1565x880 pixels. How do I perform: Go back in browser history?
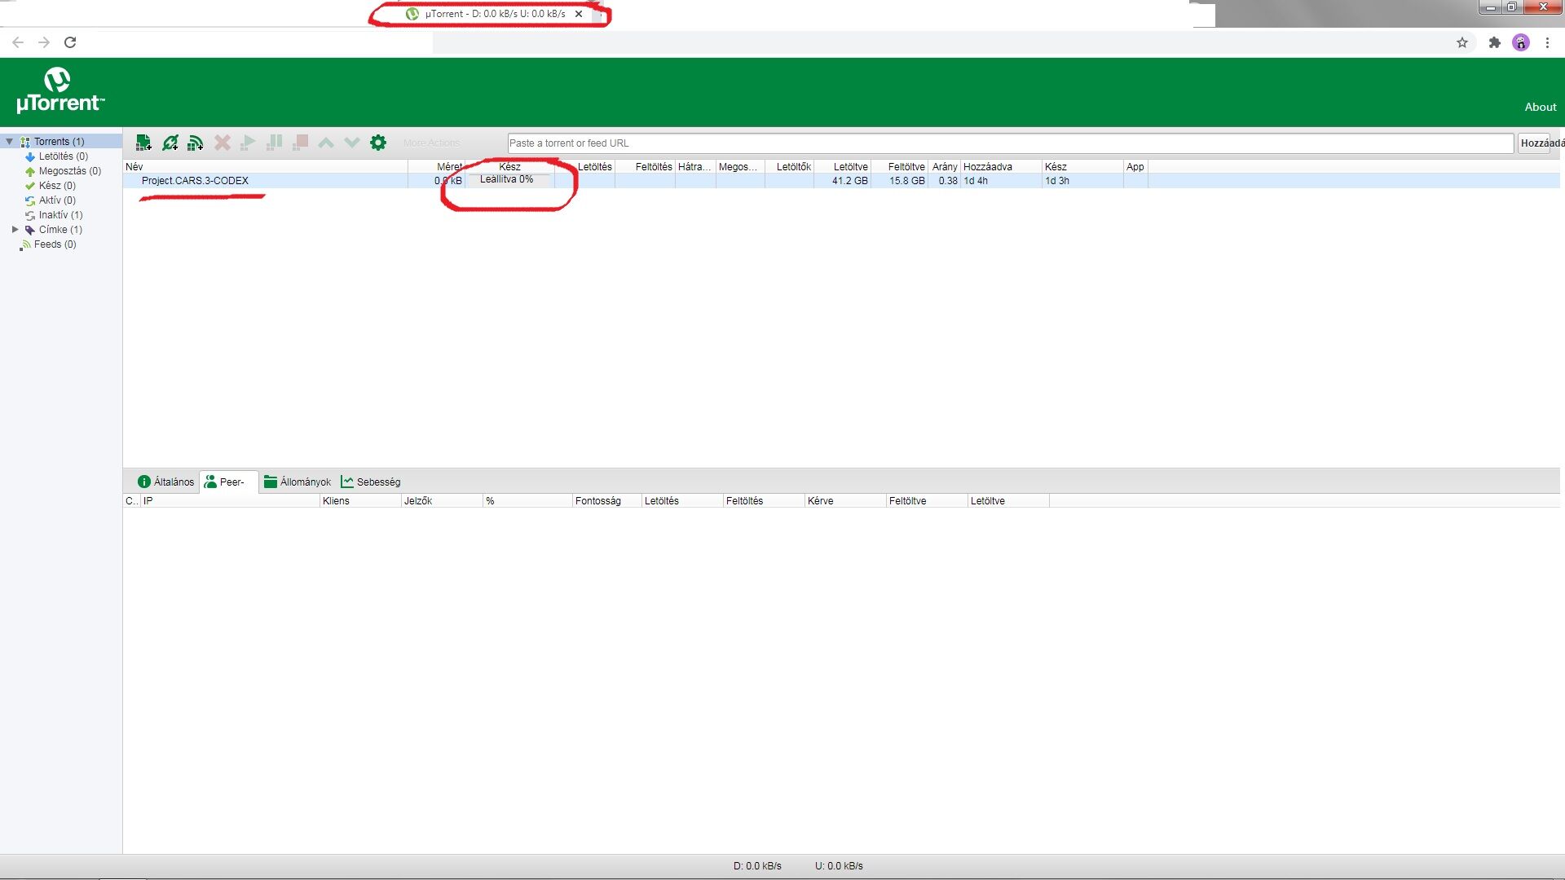click(18, 42)
